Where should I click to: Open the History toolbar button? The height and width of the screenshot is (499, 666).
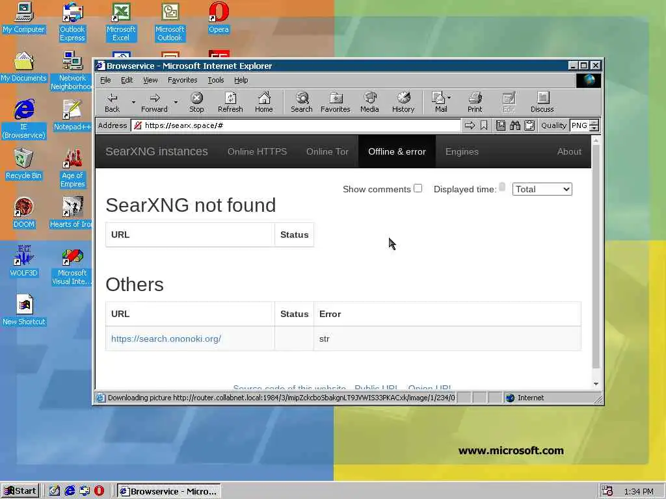[403, 103]
